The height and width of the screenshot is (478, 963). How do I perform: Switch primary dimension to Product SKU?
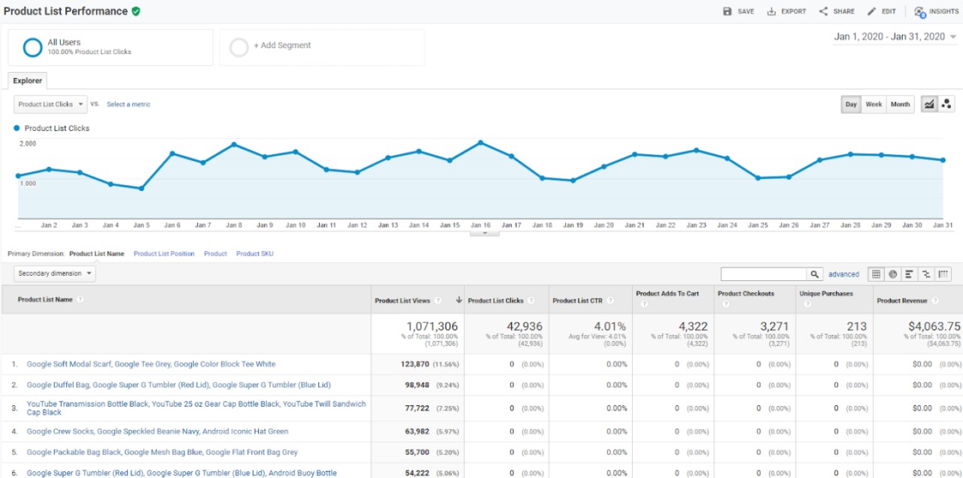tap(254, 254)
